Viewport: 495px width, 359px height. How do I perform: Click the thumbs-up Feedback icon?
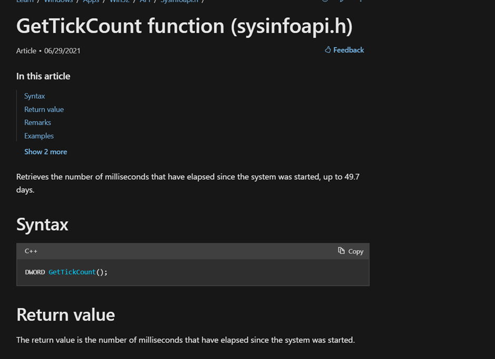click(328, 50)
